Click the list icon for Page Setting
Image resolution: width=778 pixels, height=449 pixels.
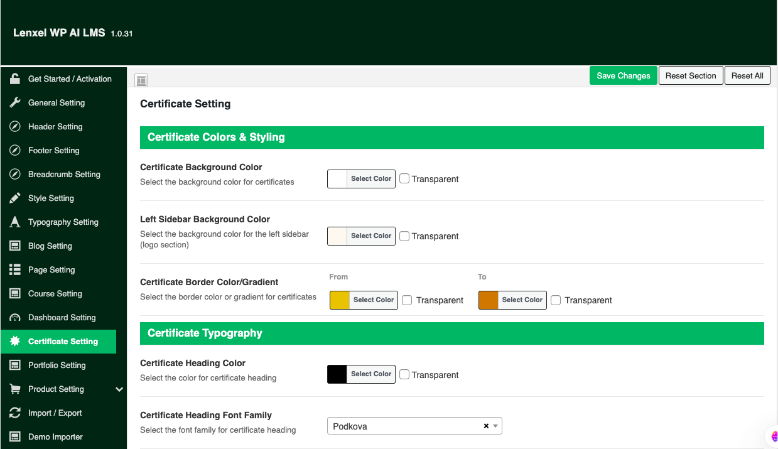15,269
